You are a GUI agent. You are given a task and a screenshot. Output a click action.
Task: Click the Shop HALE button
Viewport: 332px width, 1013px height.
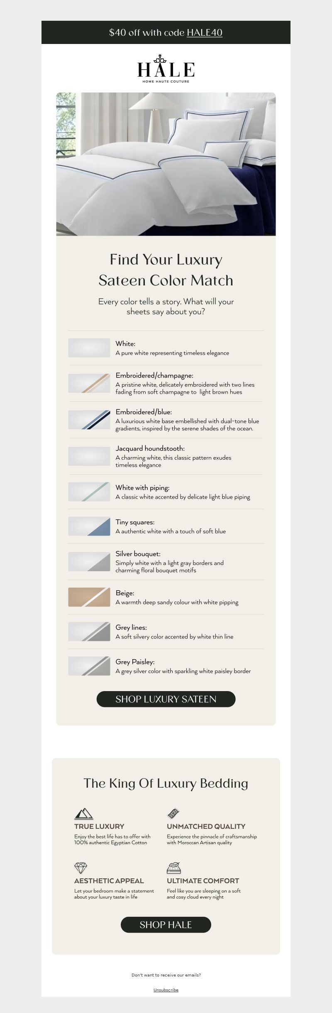tap(166, 925)
